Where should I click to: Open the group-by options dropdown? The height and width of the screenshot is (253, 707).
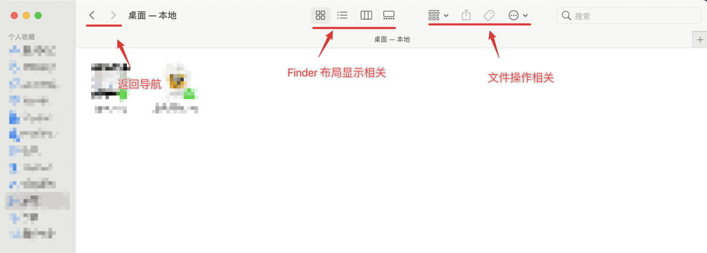coord(438,15)
